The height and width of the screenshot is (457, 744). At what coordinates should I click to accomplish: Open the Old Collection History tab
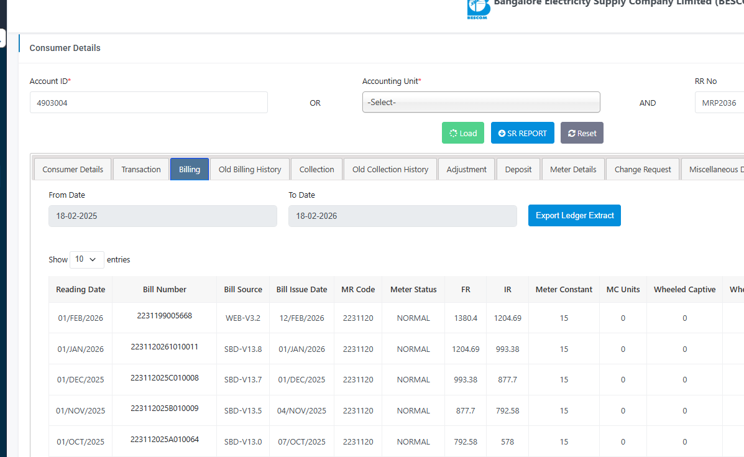[x=390, y=169]
